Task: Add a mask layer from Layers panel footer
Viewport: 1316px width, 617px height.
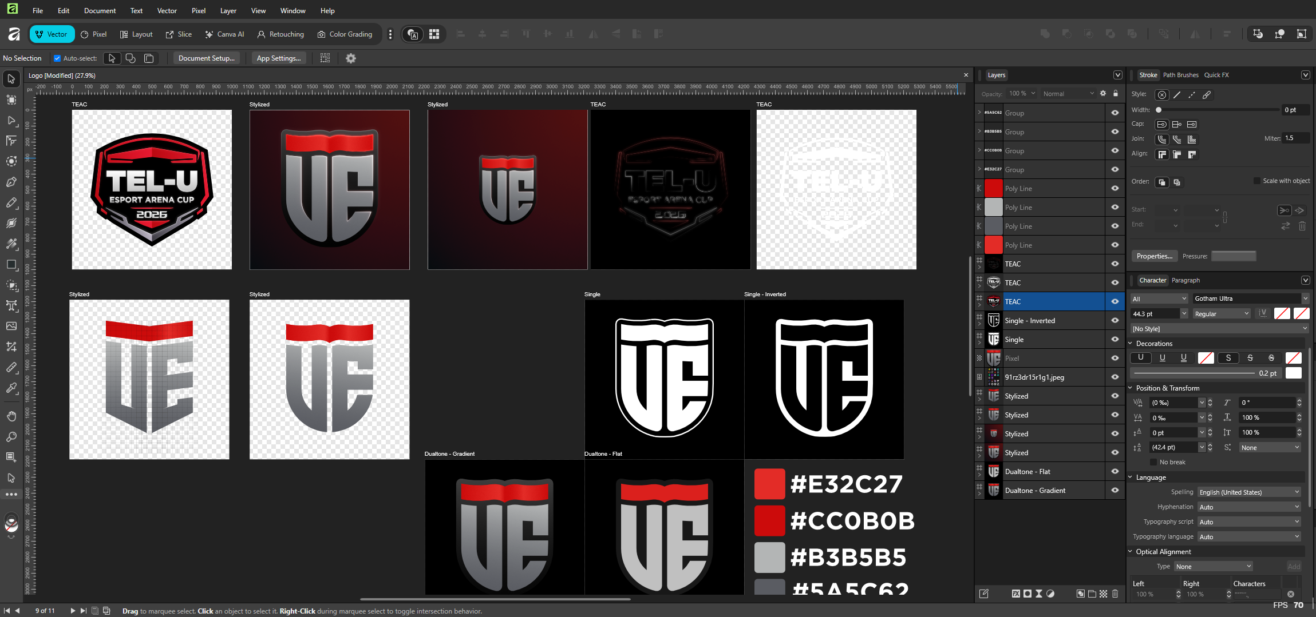Action: [1027, 594]
